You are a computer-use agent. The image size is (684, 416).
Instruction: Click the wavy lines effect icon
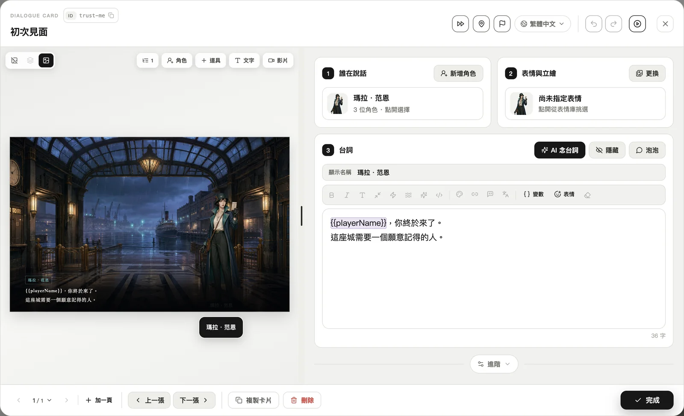[x=408, y=195]
